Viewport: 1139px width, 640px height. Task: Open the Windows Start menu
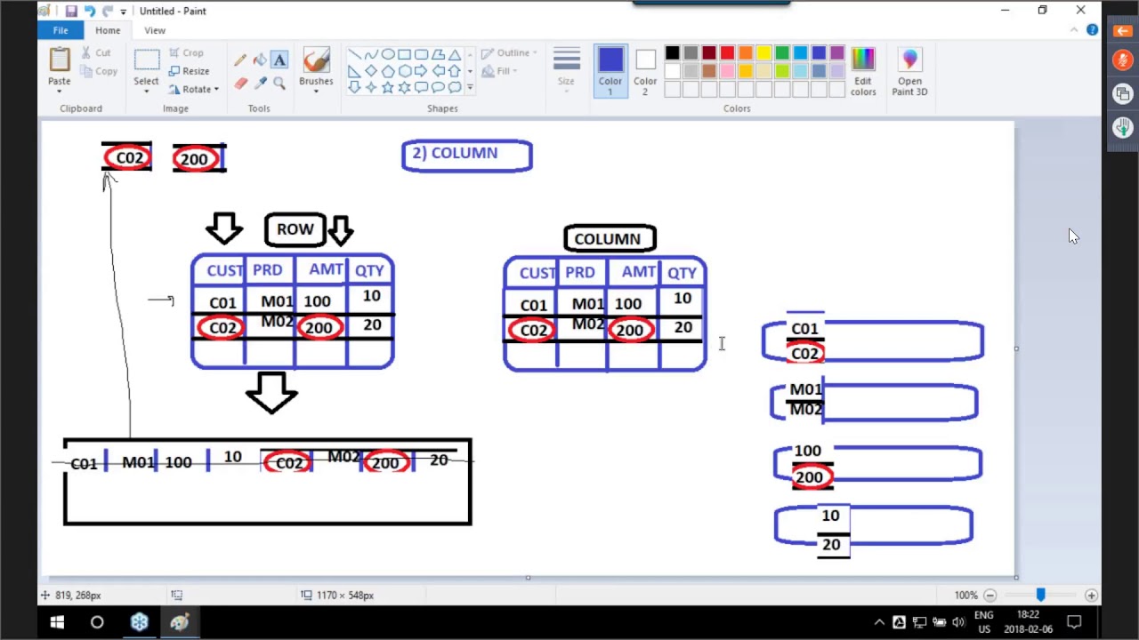pyautogui.click(x=57, y=622)
